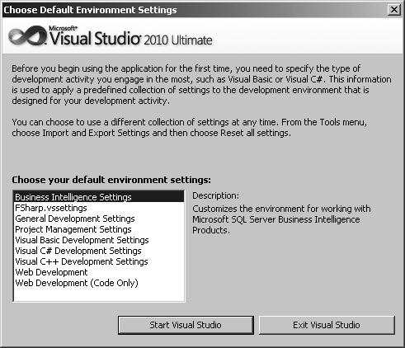Click the empty area below the settings list
Viewport: 405px width, 348px height.
(x=99, y=294)
